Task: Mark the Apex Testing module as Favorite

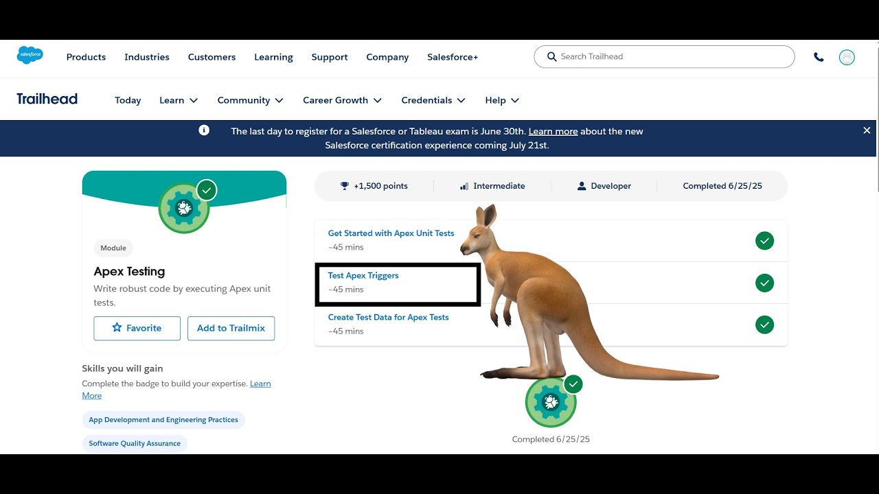Action: [x=137, y=328]
